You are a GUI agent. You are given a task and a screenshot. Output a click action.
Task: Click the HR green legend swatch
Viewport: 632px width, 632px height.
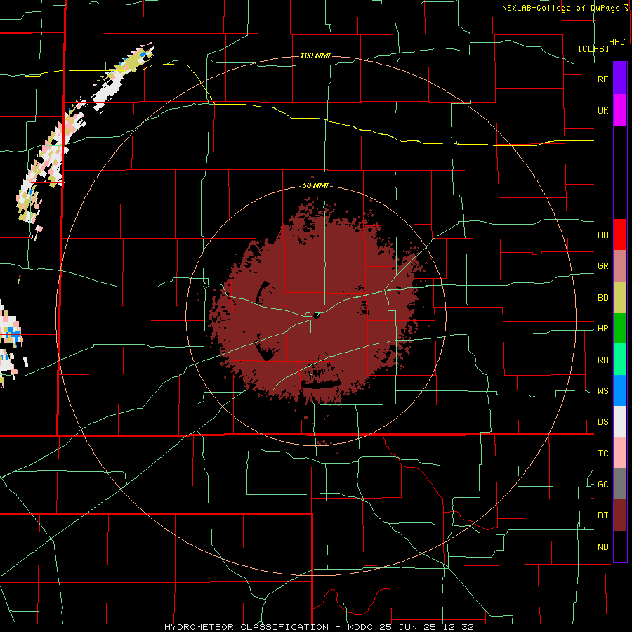point(620,329)
